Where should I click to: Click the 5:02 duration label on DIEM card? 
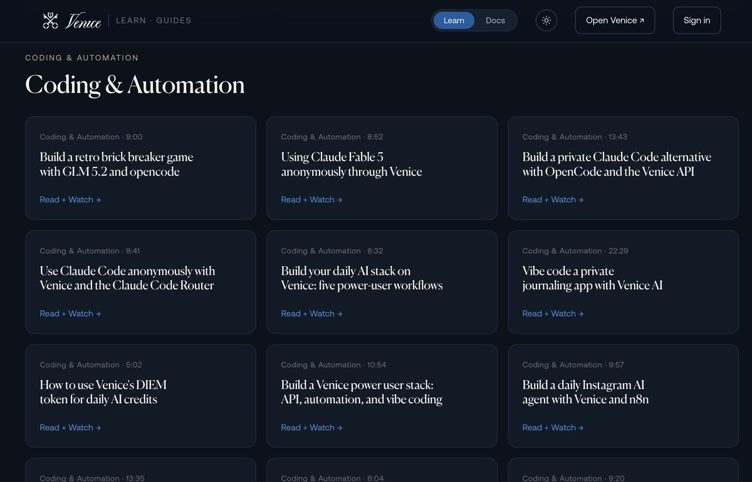click(x=134, y=365)
